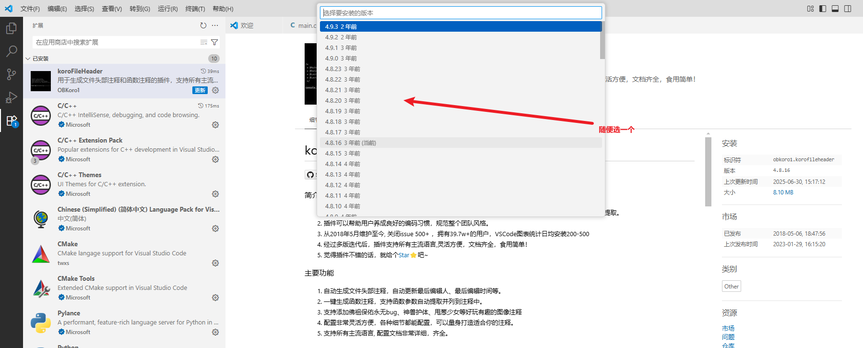The height and width of the screenshot is (348, 863).
Task: Open the 市场 resource link
Action: pos(728,328)
